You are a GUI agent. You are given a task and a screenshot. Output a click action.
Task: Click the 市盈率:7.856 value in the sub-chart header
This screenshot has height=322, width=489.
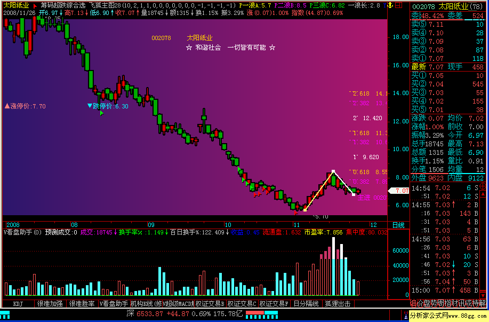click(323, 232)
